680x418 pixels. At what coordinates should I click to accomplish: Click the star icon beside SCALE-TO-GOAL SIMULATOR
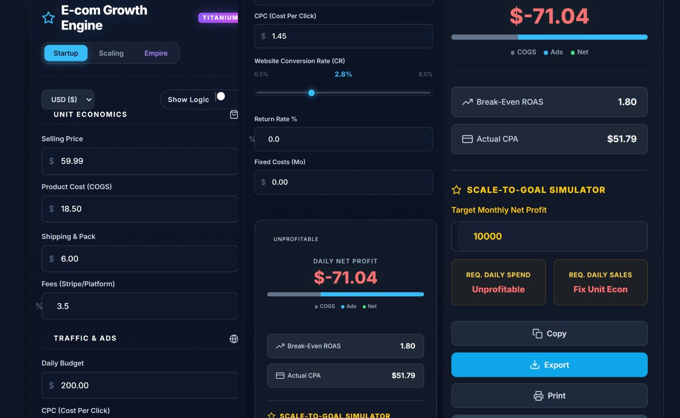[456, 190]
